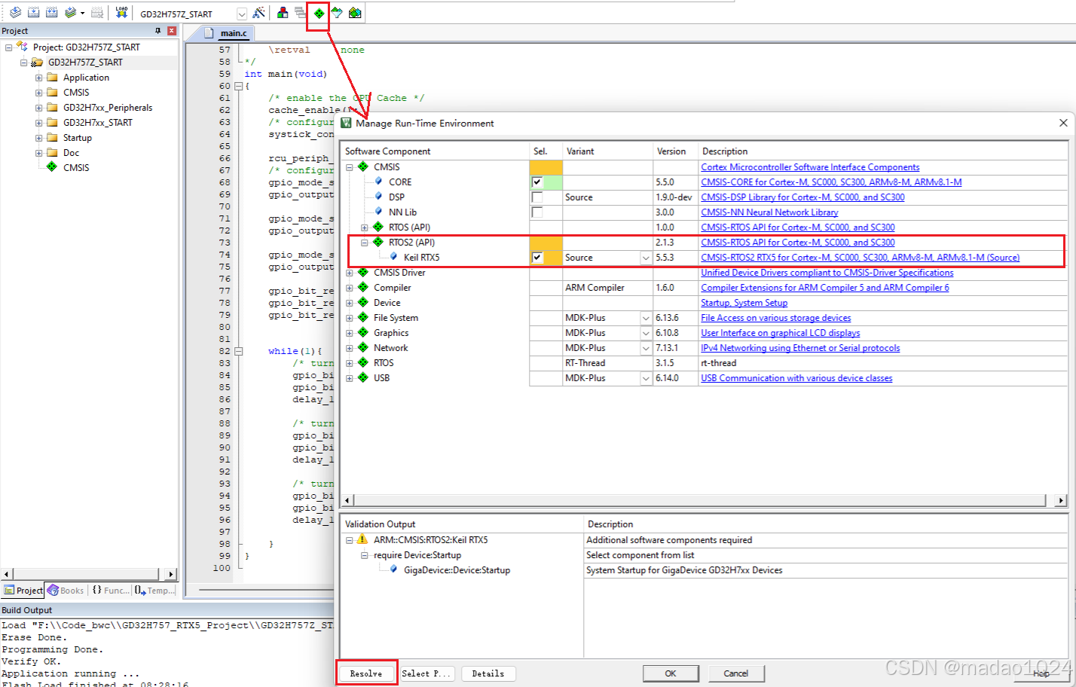Expand the RTOS (API) component node

[x=365, y=227]
